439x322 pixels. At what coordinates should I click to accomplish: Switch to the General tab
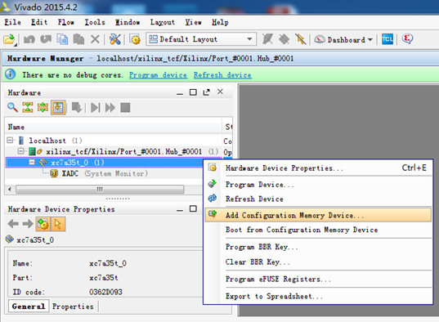click(x=29, y=306)
